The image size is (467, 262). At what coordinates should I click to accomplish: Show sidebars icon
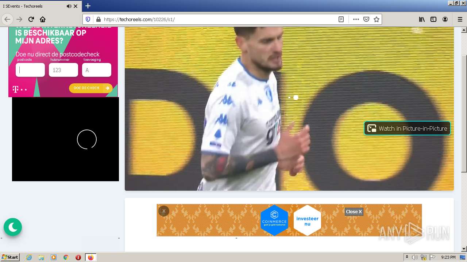click(x=433, y=19)
